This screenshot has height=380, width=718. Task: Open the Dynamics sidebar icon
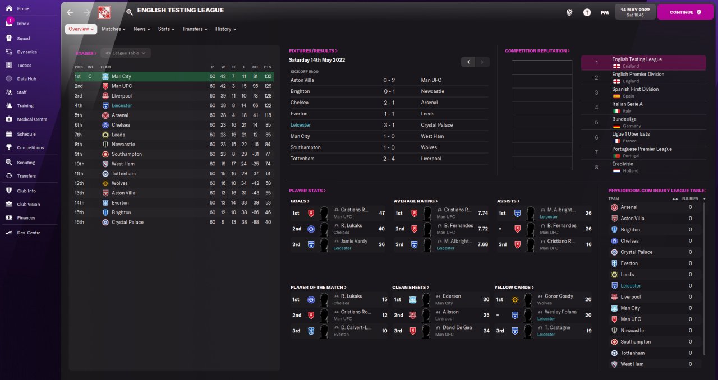tap(9, 52)
